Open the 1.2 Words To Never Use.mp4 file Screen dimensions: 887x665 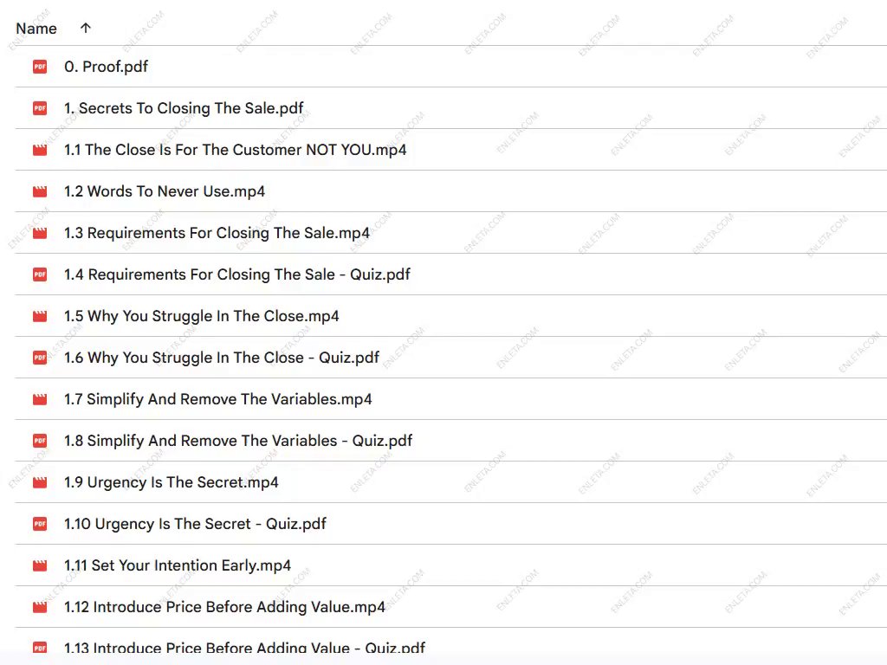(165, 191)
